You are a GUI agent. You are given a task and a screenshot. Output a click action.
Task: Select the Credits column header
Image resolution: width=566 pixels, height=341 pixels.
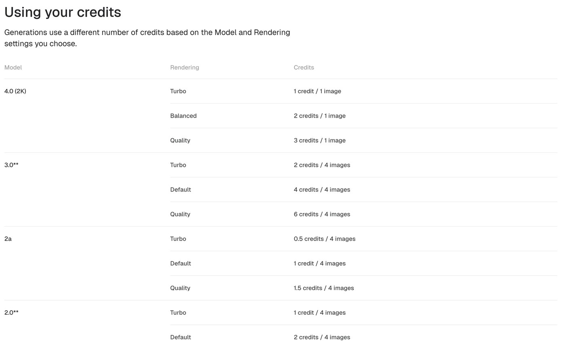(x=304, y=67)
